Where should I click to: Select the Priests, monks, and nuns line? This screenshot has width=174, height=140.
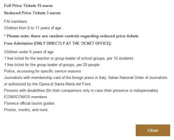pos(26,110)
